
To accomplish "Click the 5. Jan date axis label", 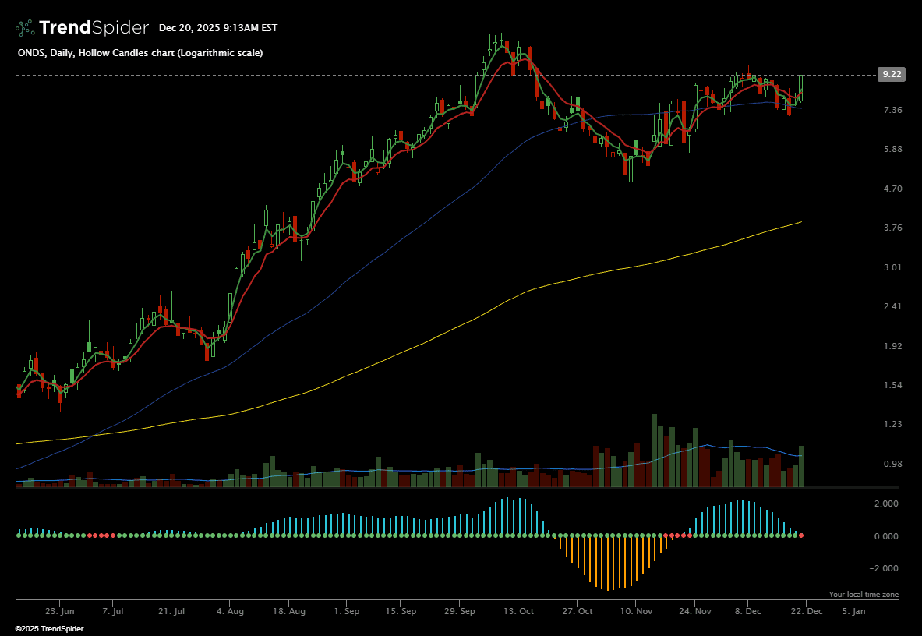I will click(853, 613).
